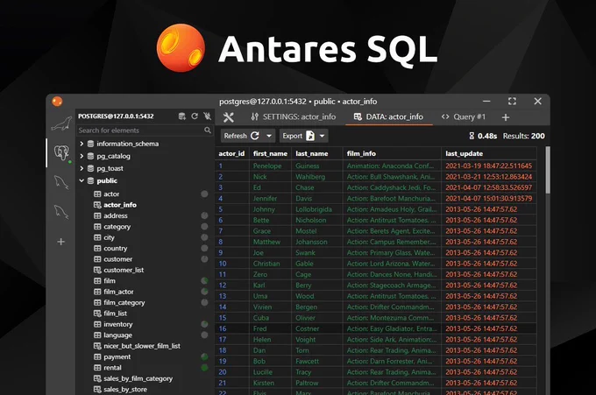Select the cell containing Lollobrigida

pyautogui.click(x=317, y=209)
